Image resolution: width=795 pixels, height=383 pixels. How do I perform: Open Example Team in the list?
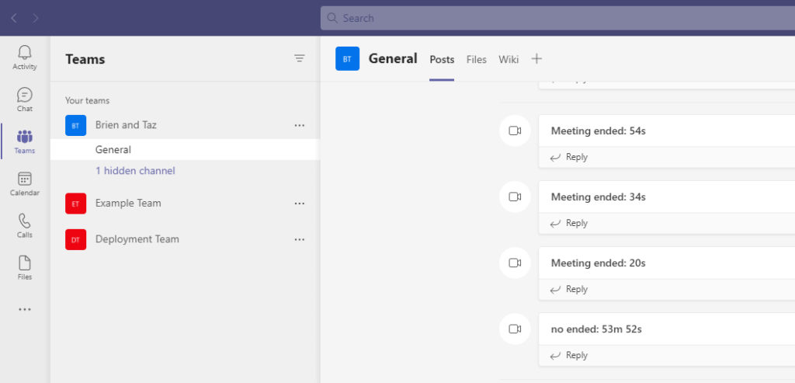coord(128,203)
